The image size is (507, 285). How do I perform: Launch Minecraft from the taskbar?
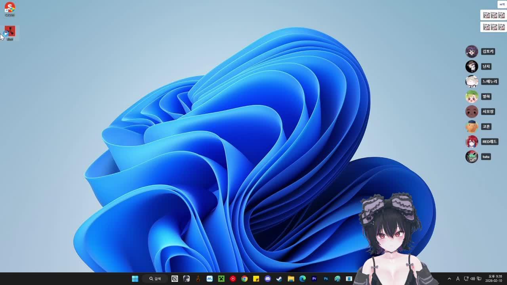[x=221, y=278]
